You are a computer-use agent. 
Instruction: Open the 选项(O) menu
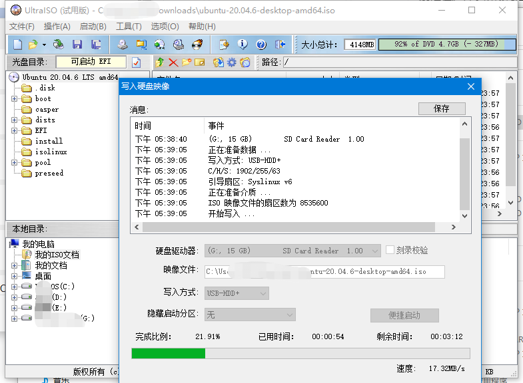click(x=165, y=27)
